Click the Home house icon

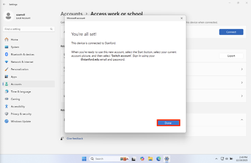6,39
